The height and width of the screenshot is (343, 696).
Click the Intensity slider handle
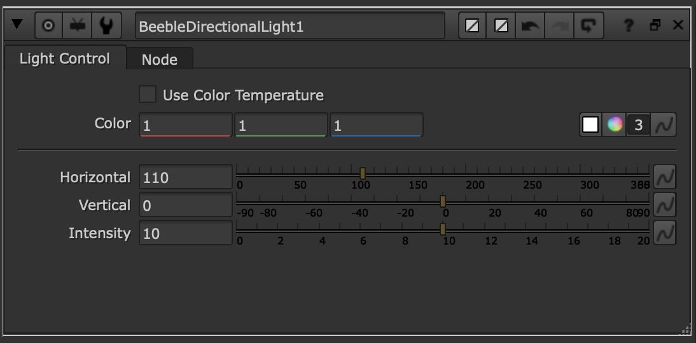443,229
